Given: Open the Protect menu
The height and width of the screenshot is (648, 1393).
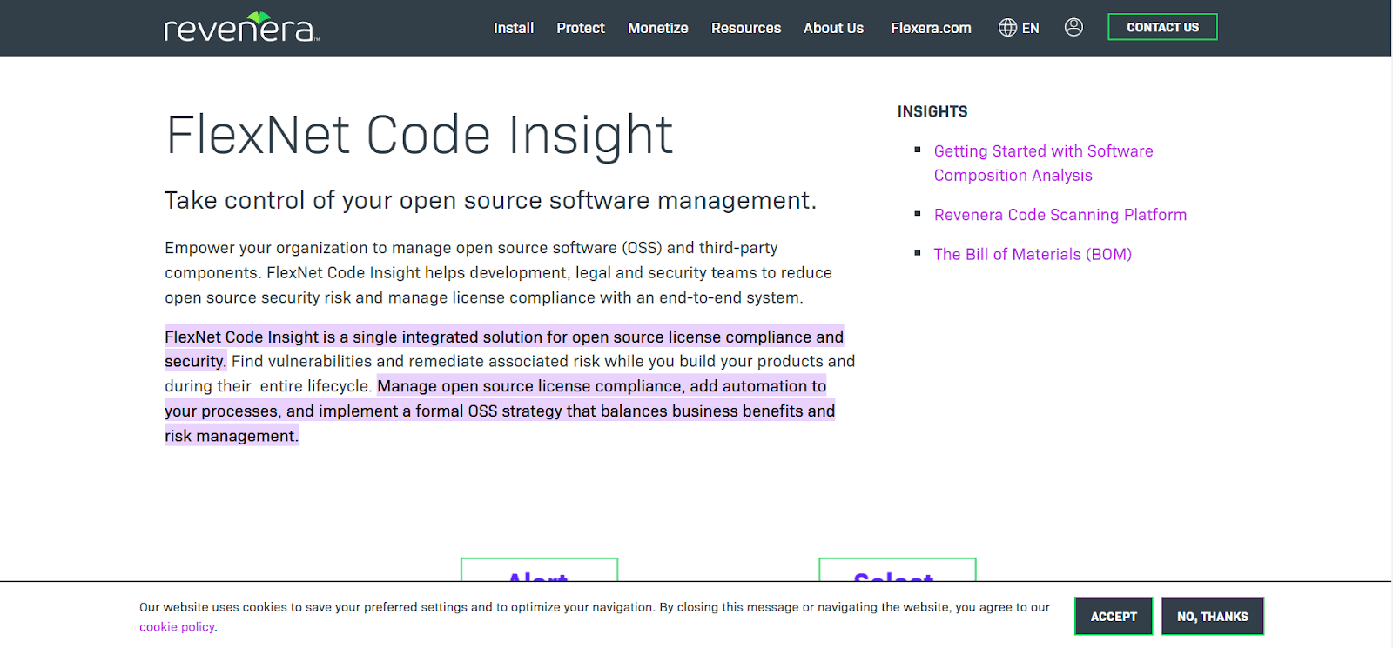Looking at the screenshot, I should tap(581, 28).
